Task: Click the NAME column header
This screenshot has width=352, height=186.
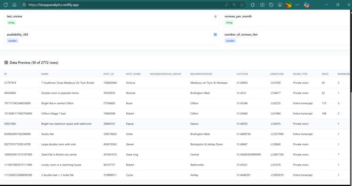Action: tap(45, 74)
